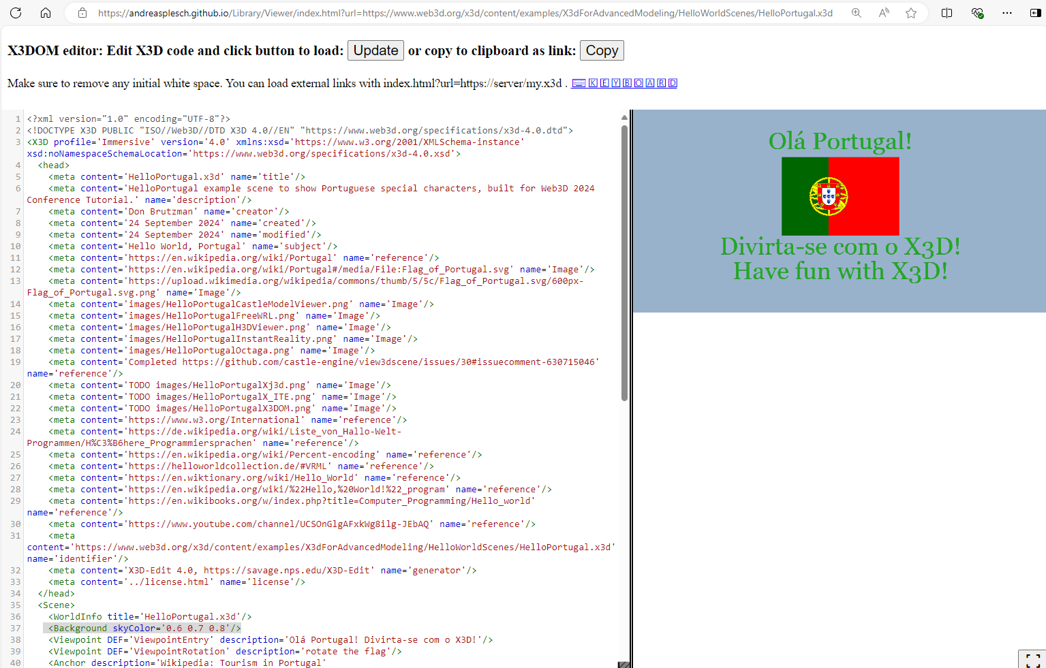The image size is (1046, 668).
Task: Click the zoom magnifier icon in address bar
Action: point(857,13)
